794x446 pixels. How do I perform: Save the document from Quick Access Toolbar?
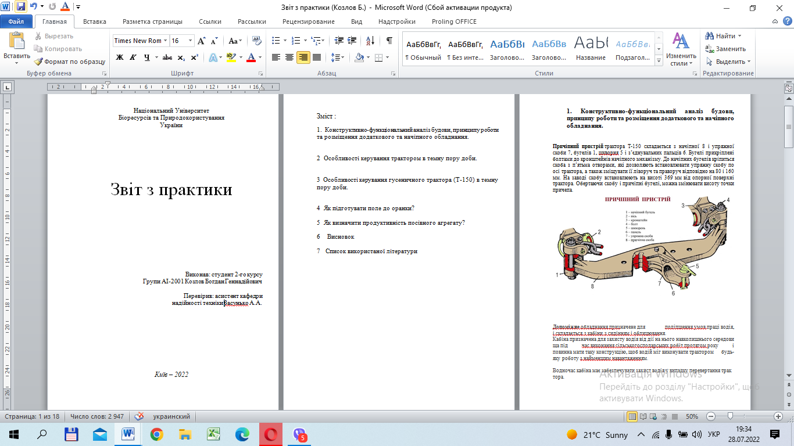point(21,7)
